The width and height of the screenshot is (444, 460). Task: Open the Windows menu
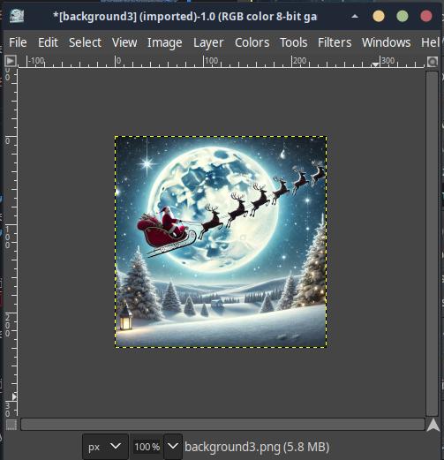pyautogui.click(x=387, y=42)
